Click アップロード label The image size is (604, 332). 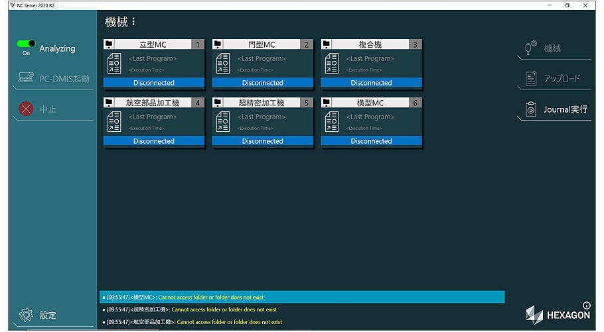point(562,78)
